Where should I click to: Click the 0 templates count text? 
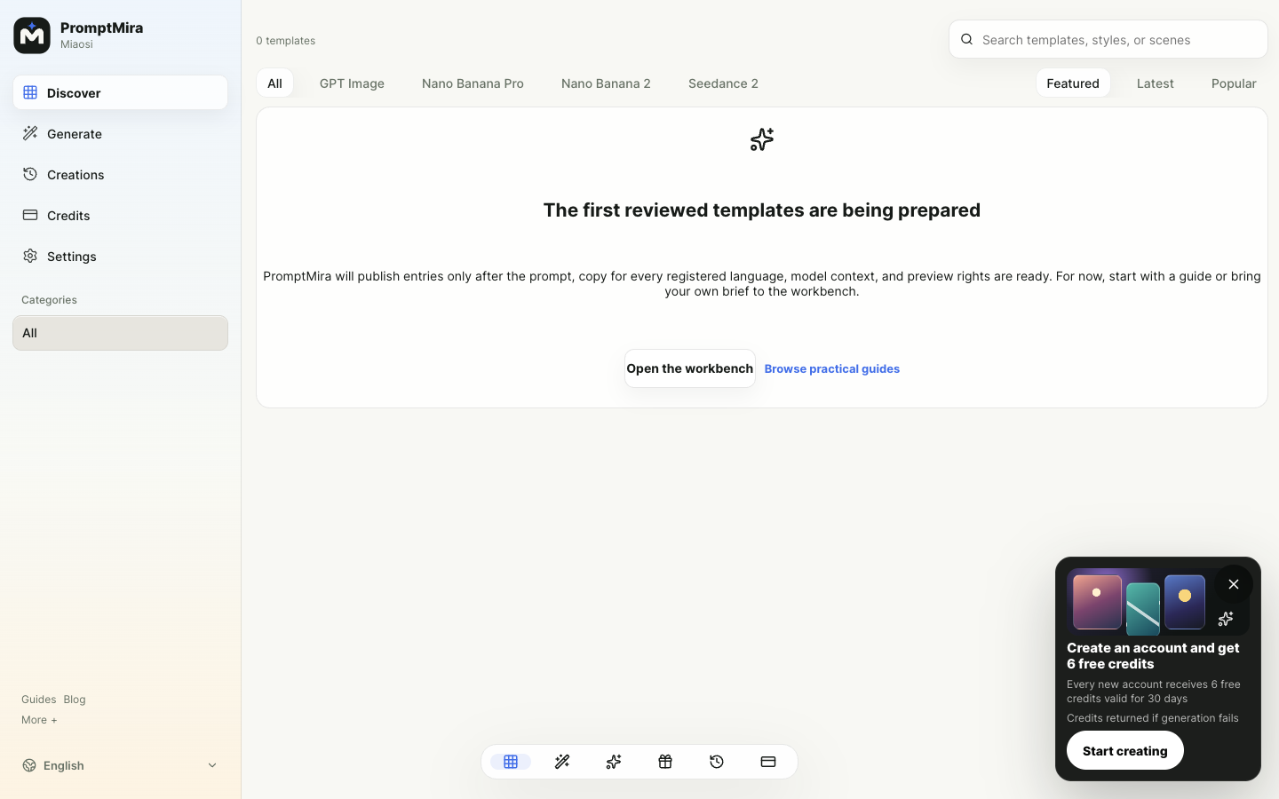click(286, 41)
